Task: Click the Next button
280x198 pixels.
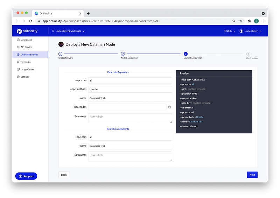Action: pyautogui.click(x=252, y=175)
